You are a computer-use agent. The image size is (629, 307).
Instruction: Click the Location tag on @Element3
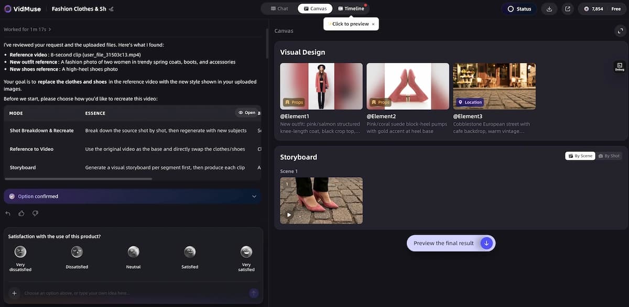tap(469, 102)
